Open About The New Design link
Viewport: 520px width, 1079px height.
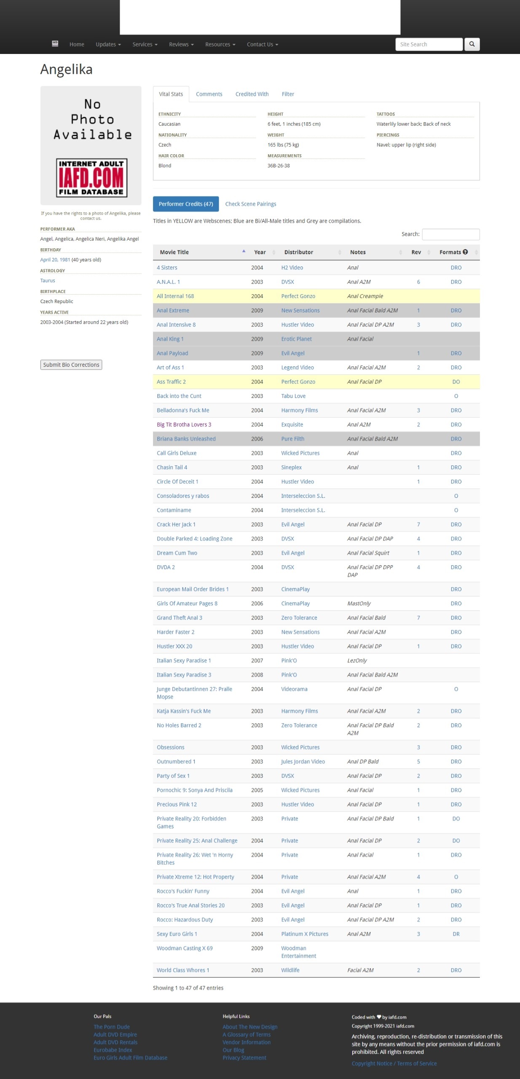(x=250, y=1027)
